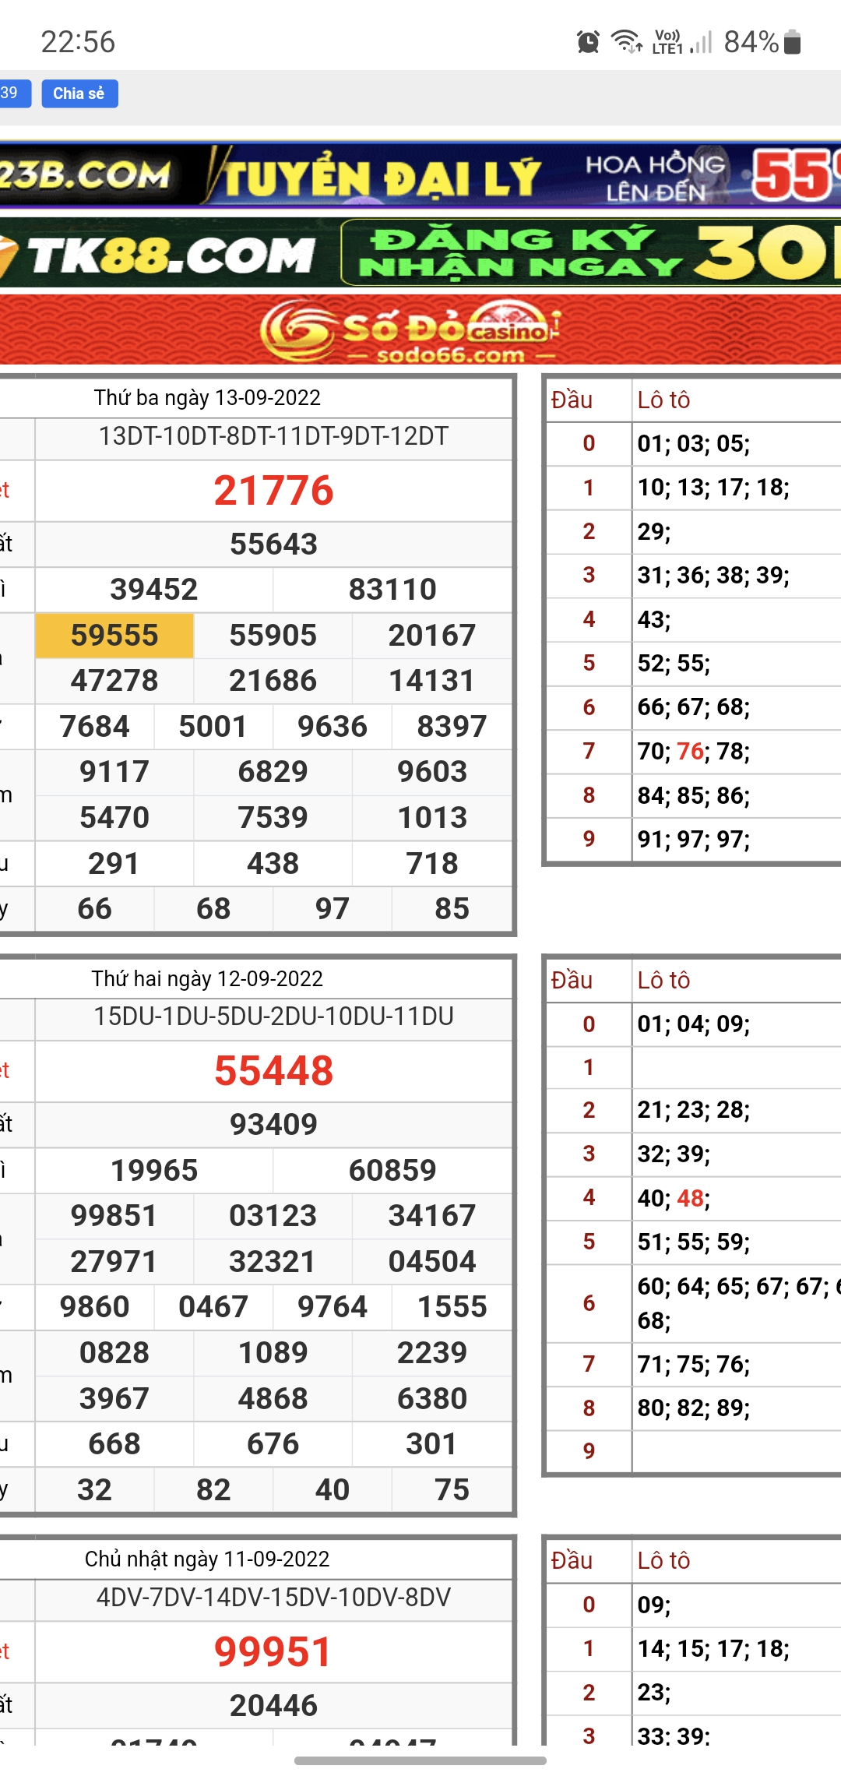Select the Thứ ba ngày 13-09-2022 header
The image size is (841, 1776).
coord(207,398)
